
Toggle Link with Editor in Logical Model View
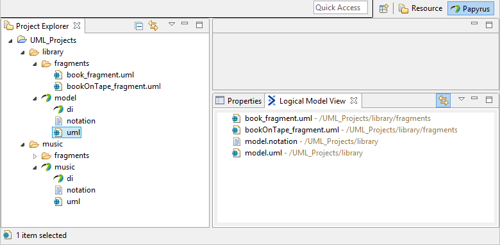443,100
